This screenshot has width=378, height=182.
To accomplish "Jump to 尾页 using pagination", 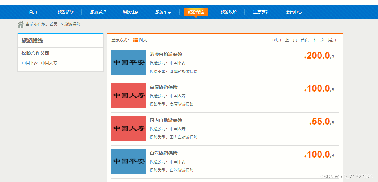I will pos(332,40).
